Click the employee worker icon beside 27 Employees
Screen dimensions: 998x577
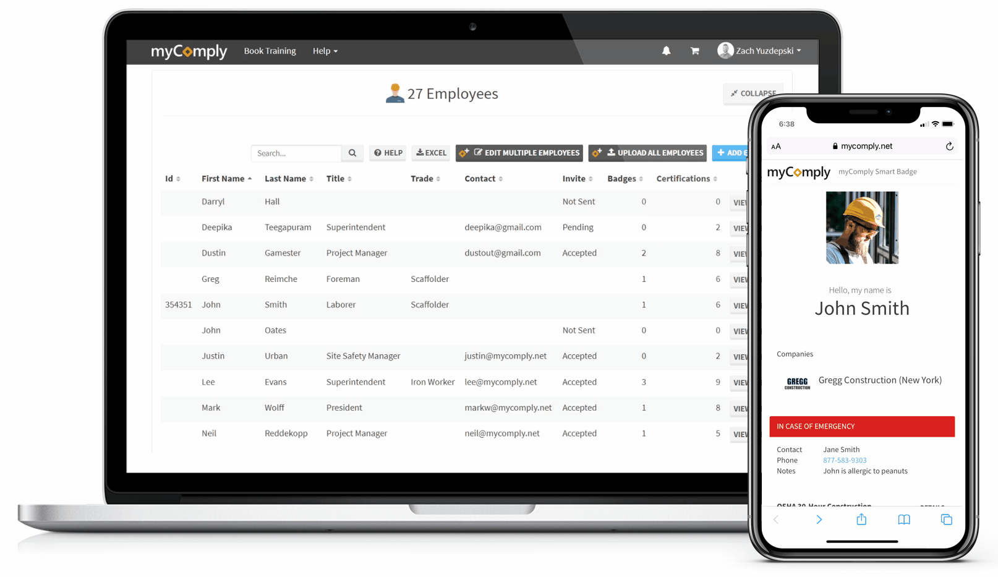point(395,93)
